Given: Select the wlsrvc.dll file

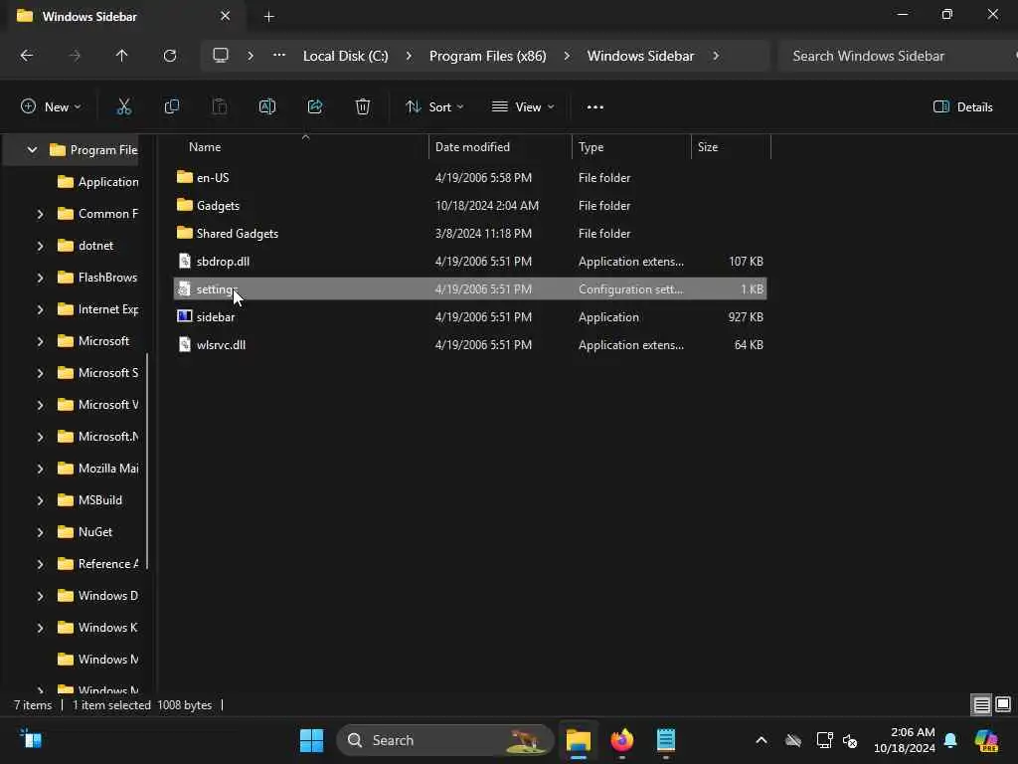Looking at the screenshot, I should (x=470, y=345).
